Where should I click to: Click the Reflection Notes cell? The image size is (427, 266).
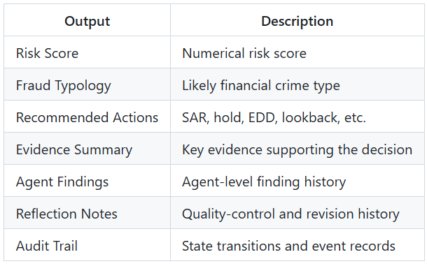(87, 214)
